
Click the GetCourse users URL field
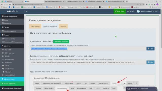[88, 62]
